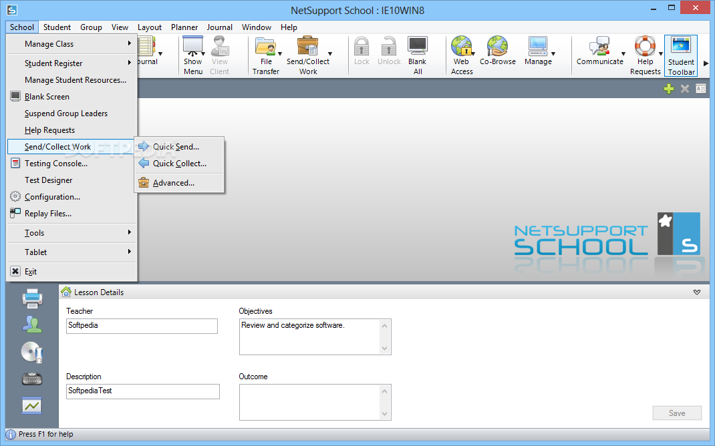Open the Layout menu
The height and width of the screenshot is (446, 715).
(150, 27)
